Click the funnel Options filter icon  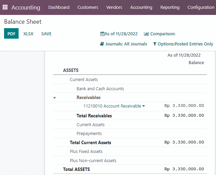[155, 44]
